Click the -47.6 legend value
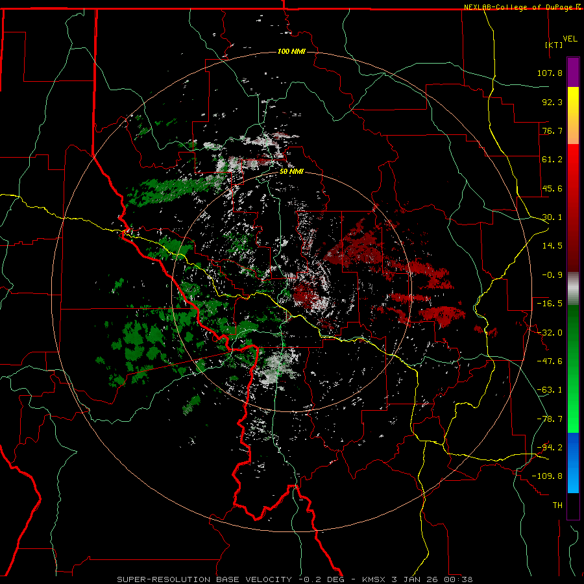The image size is (584, 584). 550,361
